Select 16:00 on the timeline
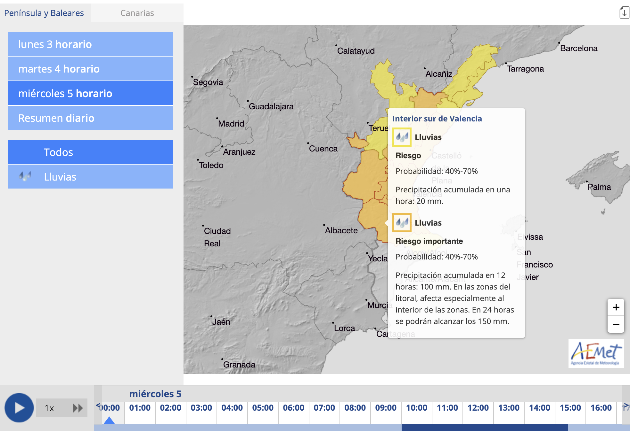Viewport: 630px width, 433px height. (601, 408)
